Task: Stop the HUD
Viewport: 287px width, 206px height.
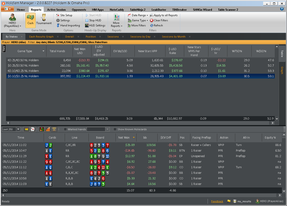Action: pos(93,21)
